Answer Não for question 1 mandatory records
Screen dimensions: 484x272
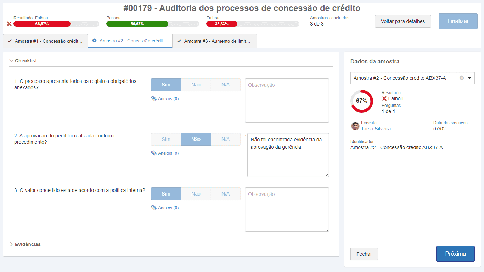point(196,85)
